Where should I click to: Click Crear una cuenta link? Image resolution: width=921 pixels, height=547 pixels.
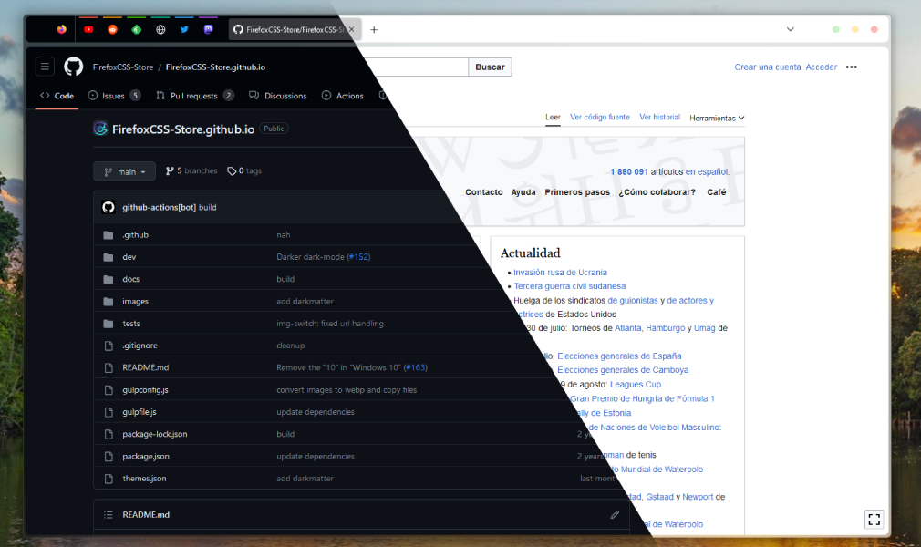tap(767, 67)
